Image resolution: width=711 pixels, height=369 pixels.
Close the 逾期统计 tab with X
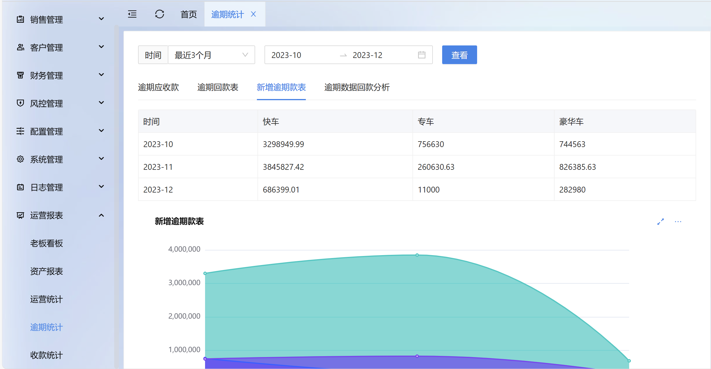click(x=253, y=14)
